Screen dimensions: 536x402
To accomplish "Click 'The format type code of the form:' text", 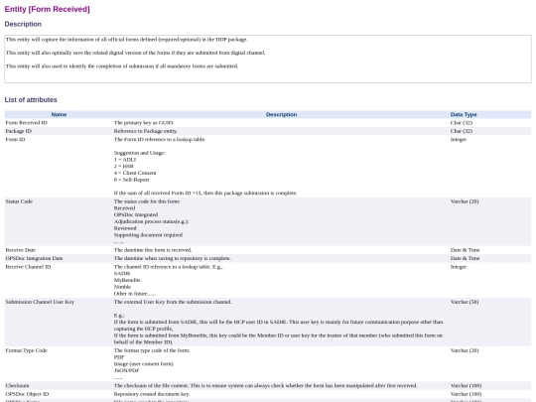I will (152, 350).
